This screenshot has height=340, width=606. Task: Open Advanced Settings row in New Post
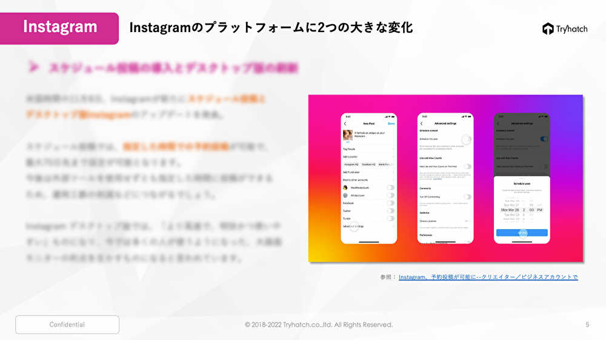[x=368, y=227]
